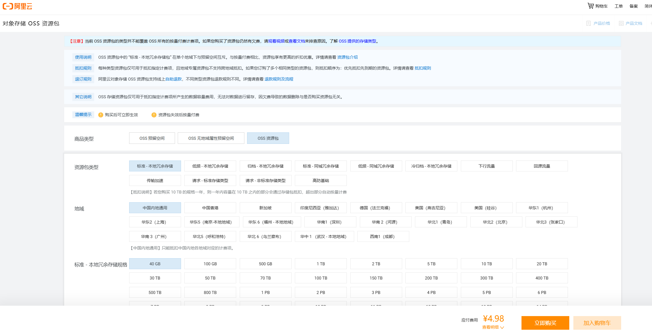Select OSS 资源包 product type
Viewport: 652px width, 333px height.
point(268,138)
